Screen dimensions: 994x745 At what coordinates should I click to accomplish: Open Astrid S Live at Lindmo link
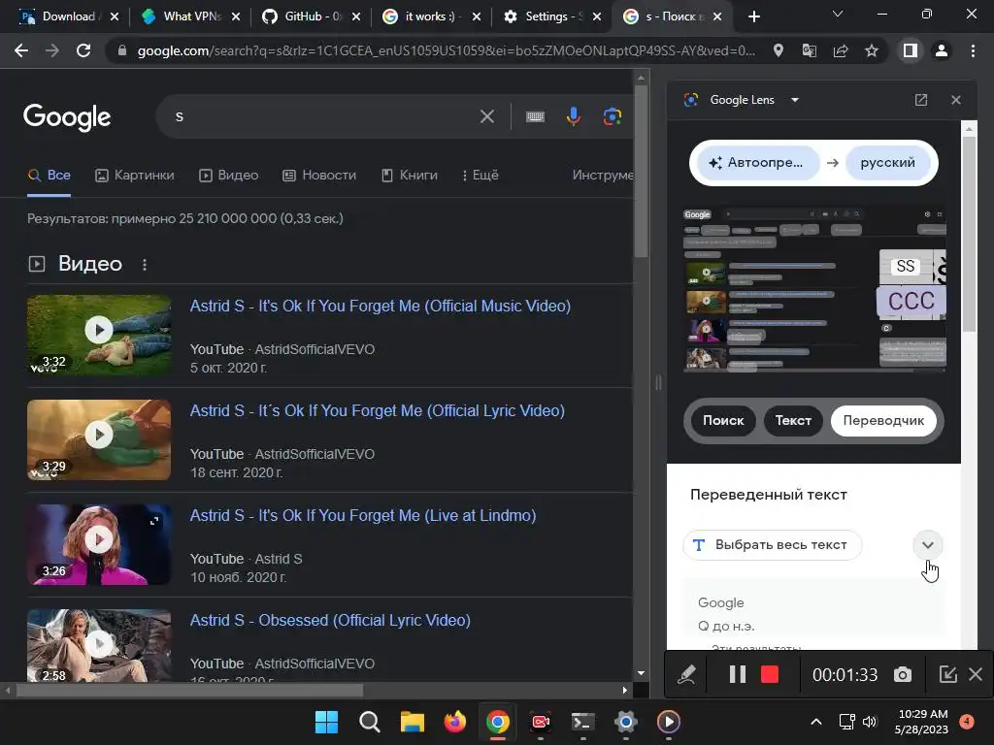363,516
